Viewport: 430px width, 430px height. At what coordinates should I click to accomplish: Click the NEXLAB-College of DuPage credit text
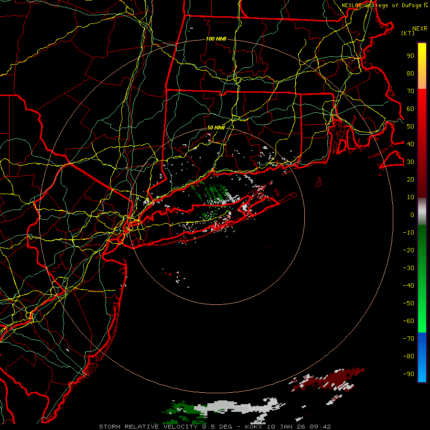click(x=382, y=5)
